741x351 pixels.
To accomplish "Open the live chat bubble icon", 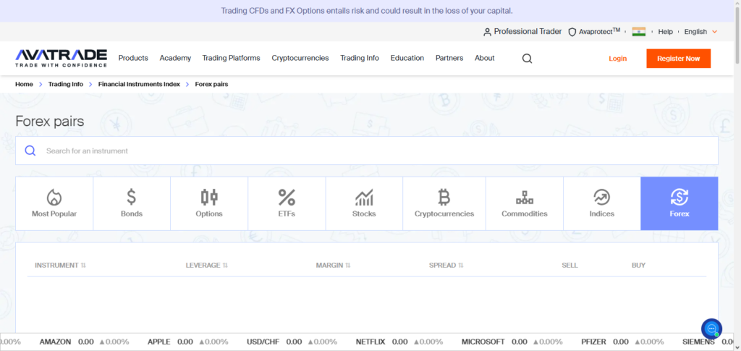I will click(x=711, y=329).
